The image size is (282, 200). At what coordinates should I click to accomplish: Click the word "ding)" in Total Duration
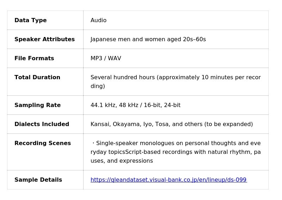(x=98, y=86)
